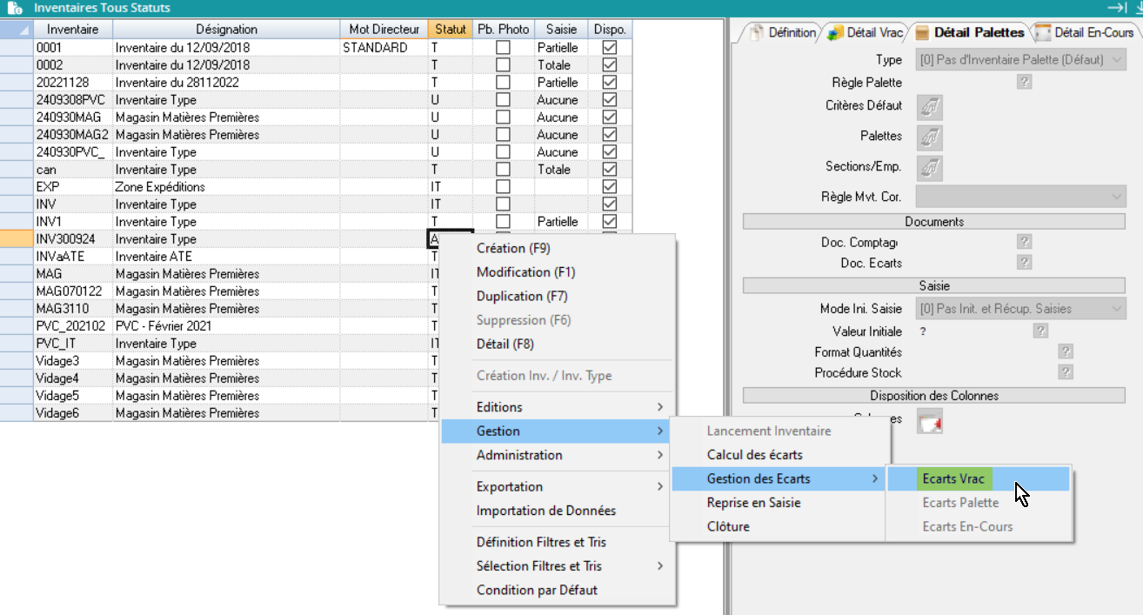Open the Type dropdown in Détail Palettes
This screenshot has width=1143, height=615.
pyautogui.click(x=1021, y=60)
